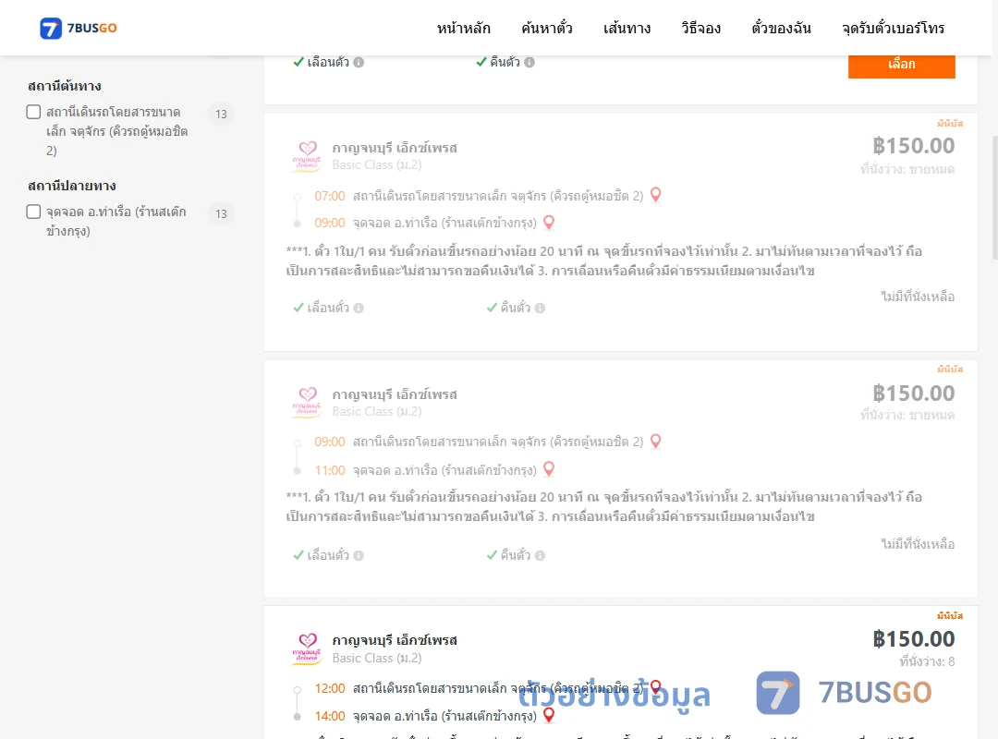Open the วิธีจอง menu item

point(700,28)
